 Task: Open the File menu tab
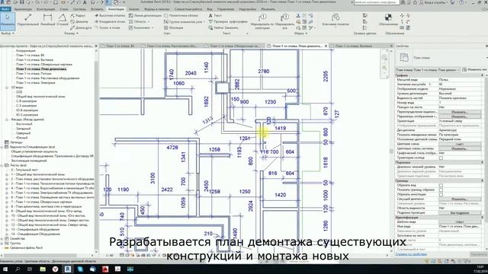5,9
